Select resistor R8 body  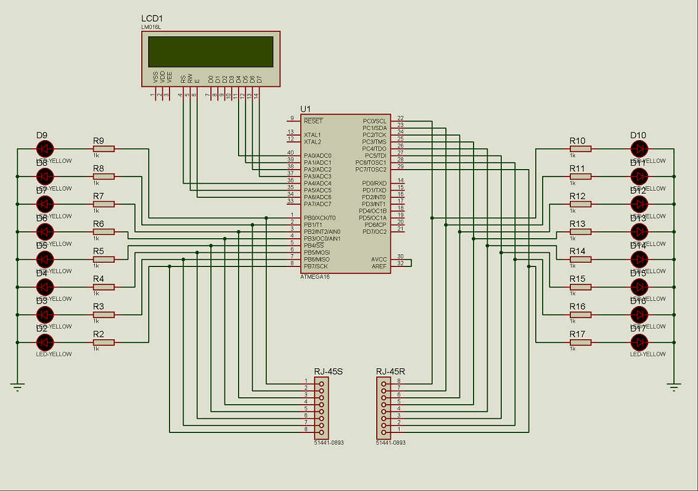click(104, 177)
